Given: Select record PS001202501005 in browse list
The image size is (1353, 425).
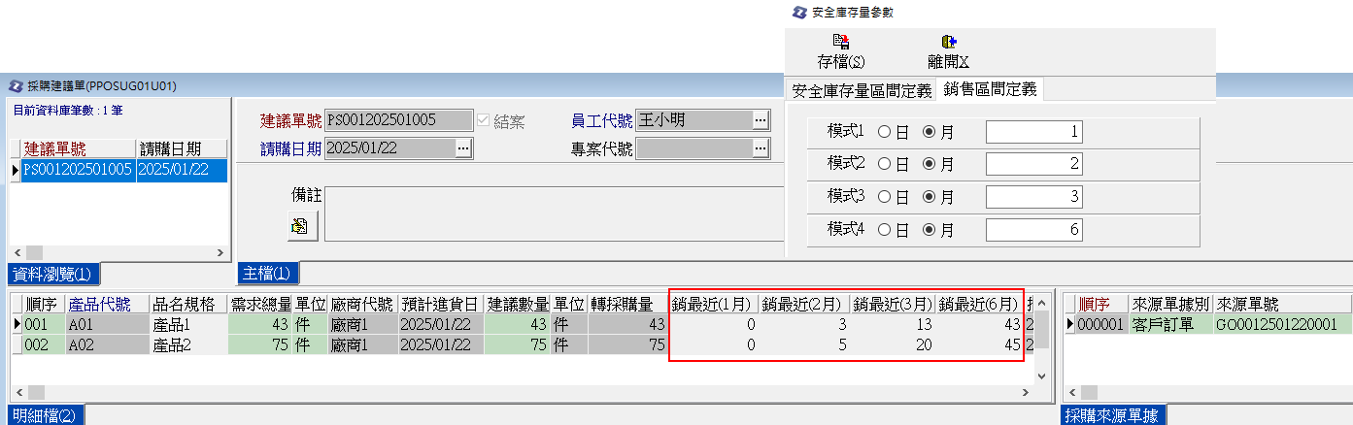Looking at the screenshot, I should coord(78,170).
